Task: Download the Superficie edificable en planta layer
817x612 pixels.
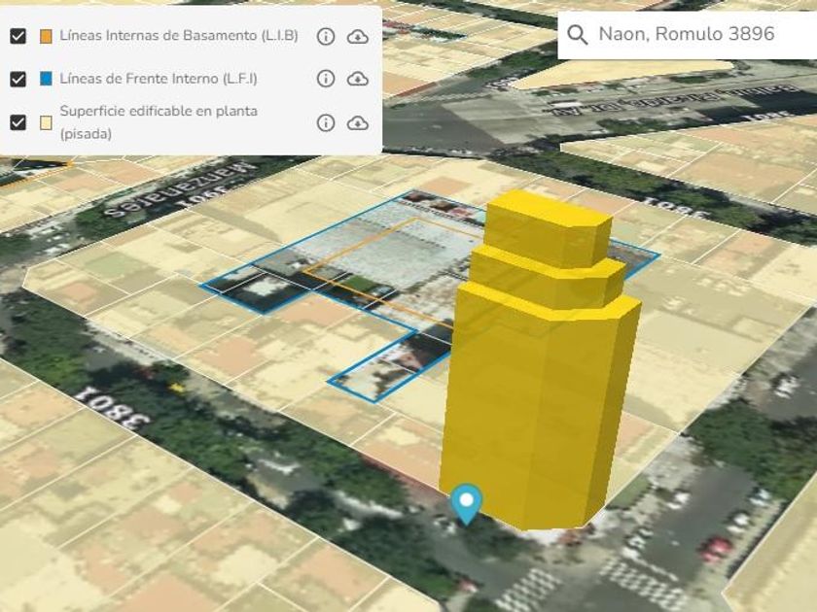Action: 358,122
